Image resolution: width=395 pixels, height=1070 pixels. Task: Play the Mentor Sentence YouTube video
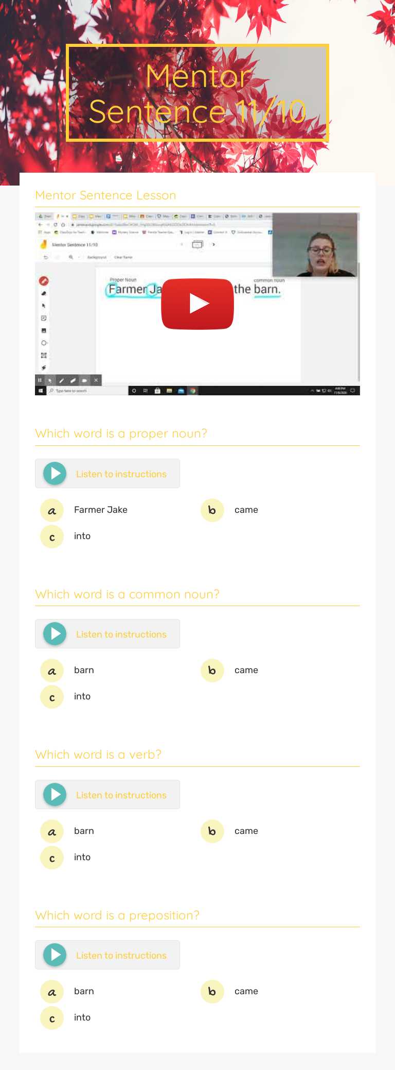pos(197,304)
